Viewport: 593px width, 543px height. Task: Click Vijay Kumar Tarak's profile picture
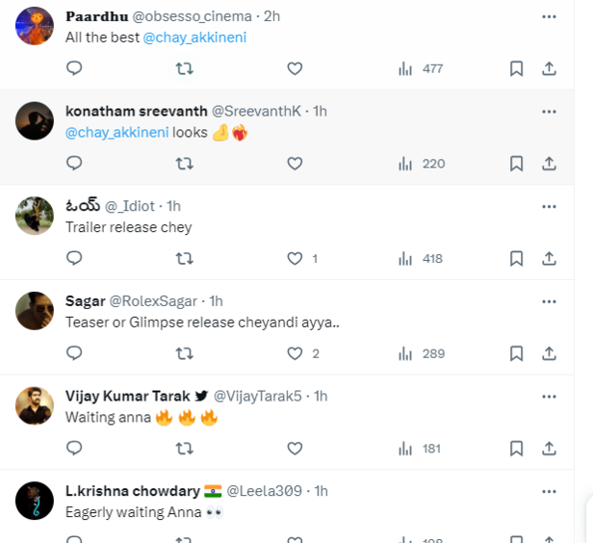coord(35,406)
